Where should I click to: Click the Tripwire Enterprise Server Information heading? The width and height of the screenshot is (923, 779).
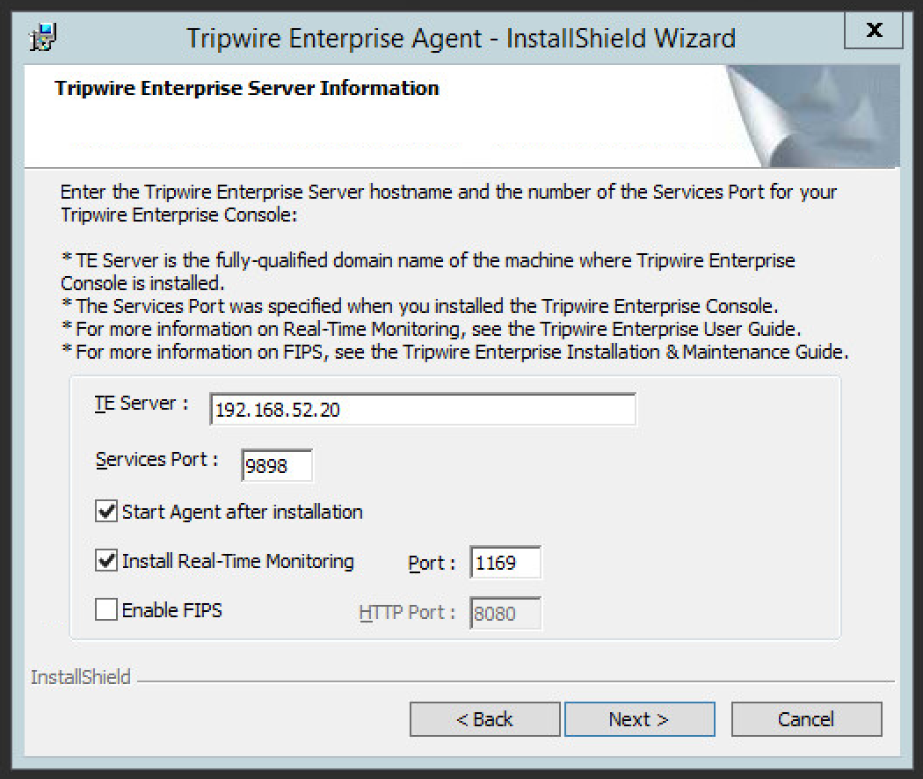246,88
